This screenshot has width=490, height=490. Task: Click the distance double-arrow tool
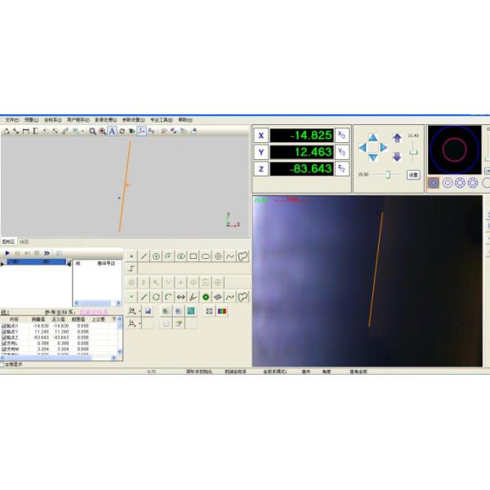(x=180, y=297)
